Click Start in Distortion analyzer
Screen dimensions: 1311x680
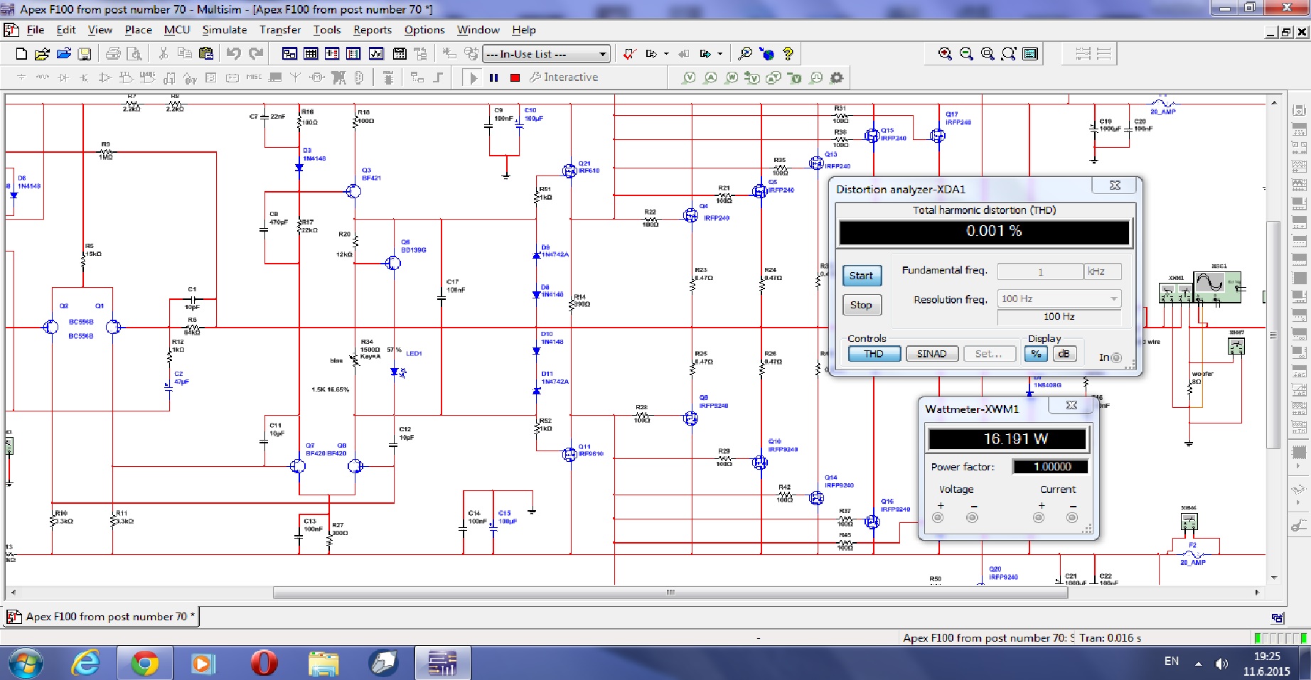861,276
